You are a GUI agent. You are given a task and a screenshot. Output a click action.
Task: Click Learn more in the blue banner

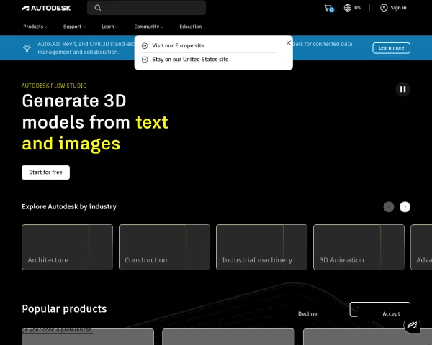(391, 48)
